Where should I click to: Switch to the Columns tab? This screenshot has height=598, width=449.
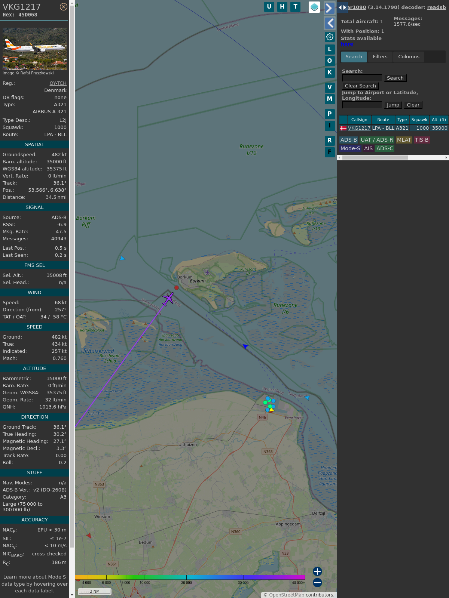[409, 57]
